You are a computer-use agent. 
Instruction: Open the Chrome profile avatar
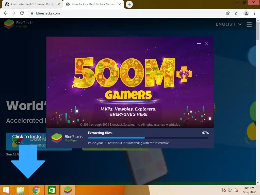click(x=246, y=13)
